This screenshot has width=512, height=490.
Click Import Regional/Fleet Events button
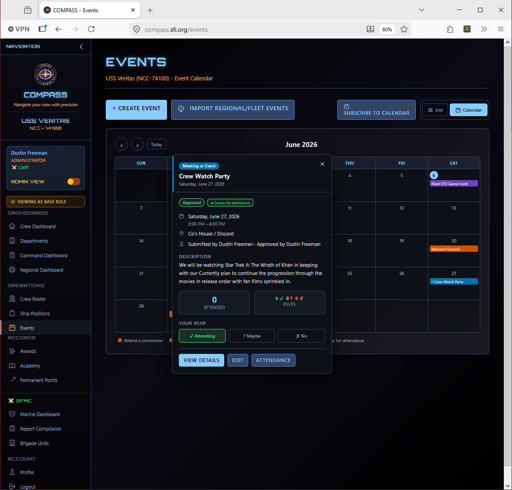[232, 110]
